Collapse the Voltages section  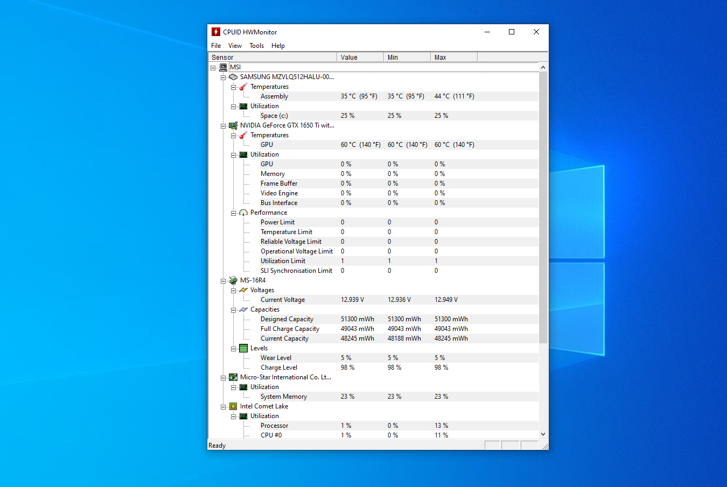pos(234,291)
